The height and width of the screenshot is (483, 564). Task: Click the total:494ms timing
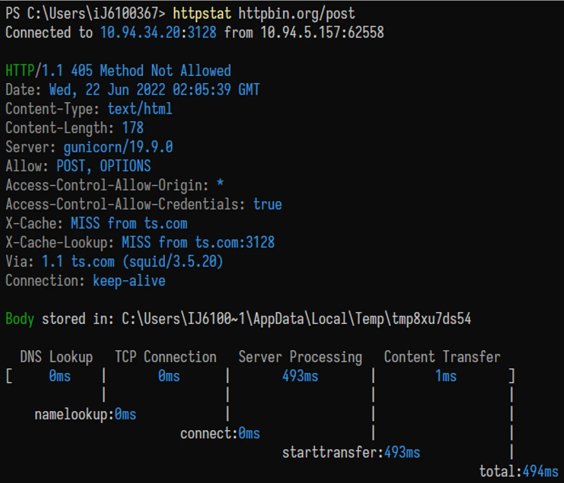click(x=518, y=472)
